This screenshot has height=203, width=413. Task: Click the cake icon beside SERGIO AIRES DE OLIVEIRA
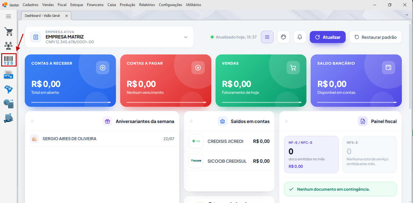(34, 139)
